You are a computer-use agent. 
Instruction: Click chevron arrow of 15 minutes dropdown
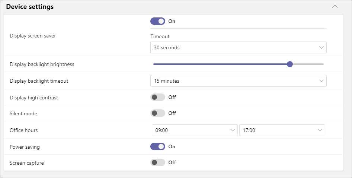point(321,81)
